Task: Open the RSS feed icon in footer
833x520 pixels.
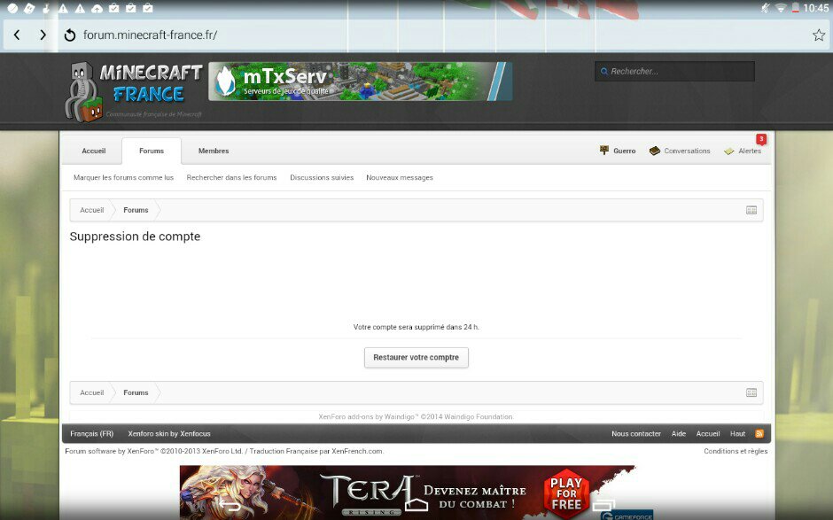Action: click(759, 434)
